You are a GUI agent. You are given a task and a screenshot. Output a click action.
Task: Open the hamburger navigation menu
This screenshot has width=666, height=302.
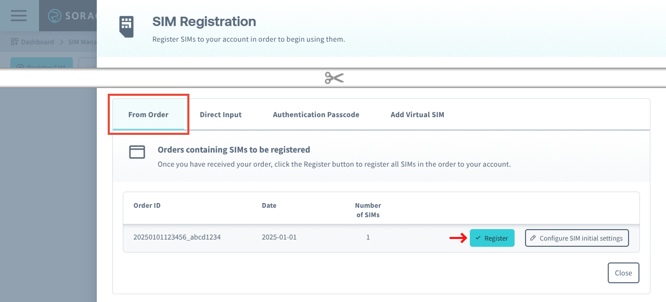(x=18, y=15)
